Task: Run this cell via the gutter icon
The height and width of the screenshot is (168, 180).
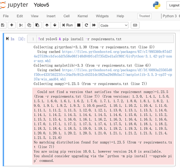Action: coord(7,39)
